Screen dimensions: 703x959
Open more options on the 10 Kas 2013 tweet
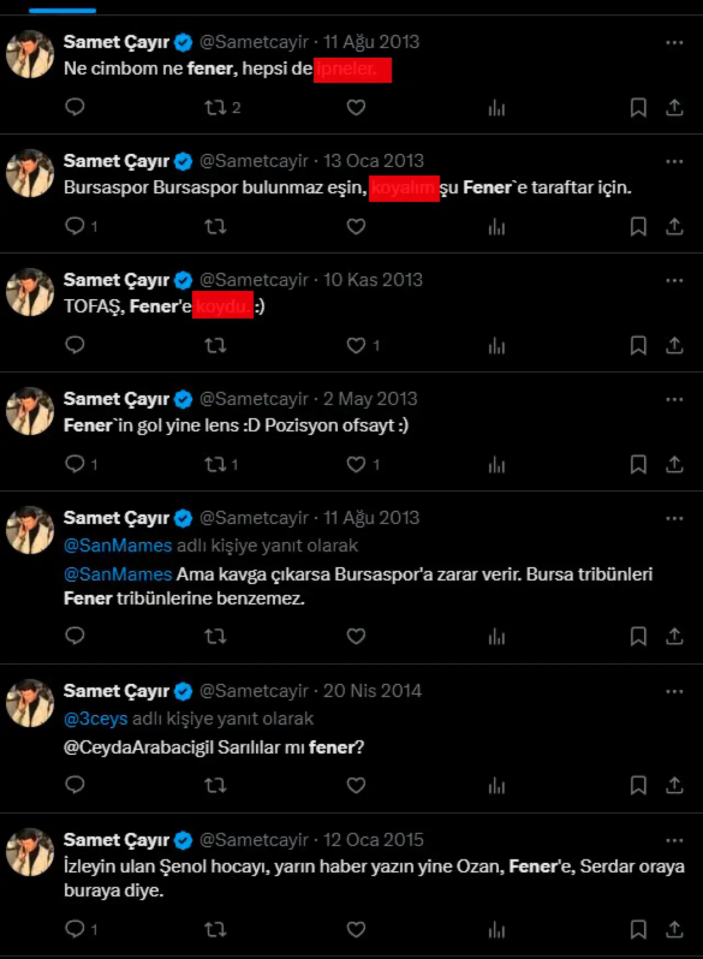point(674,281)
